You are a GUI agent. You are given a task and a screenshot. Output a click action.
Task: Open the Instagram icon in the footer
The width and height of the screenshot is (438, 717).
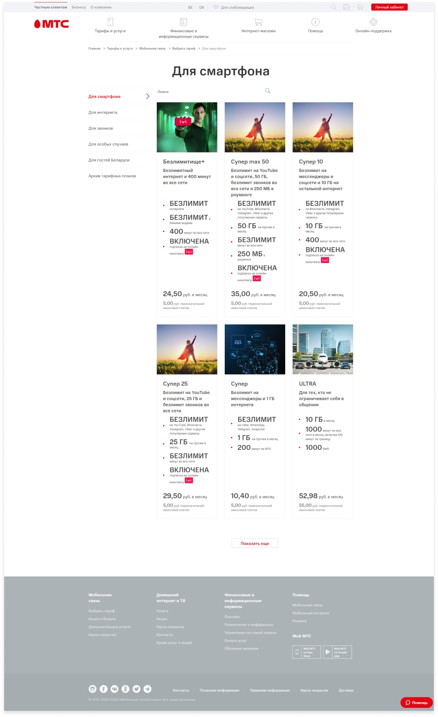(x=93, y=689)
